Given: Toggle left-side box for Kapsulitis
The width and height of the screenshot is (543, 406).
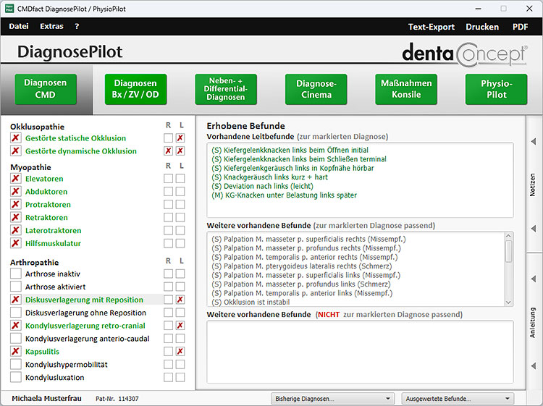Looking at the screenshot, I should click(180, 351).
